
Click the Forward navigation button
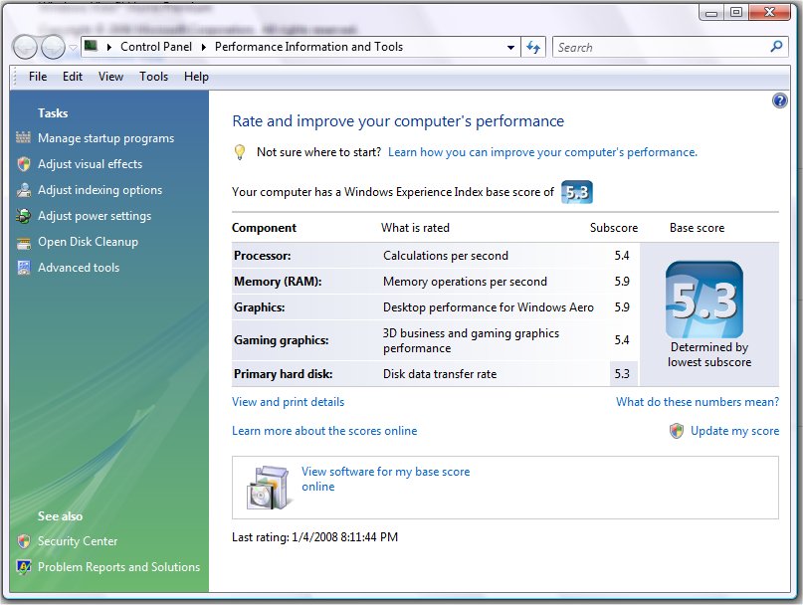[x=53, y=48]
